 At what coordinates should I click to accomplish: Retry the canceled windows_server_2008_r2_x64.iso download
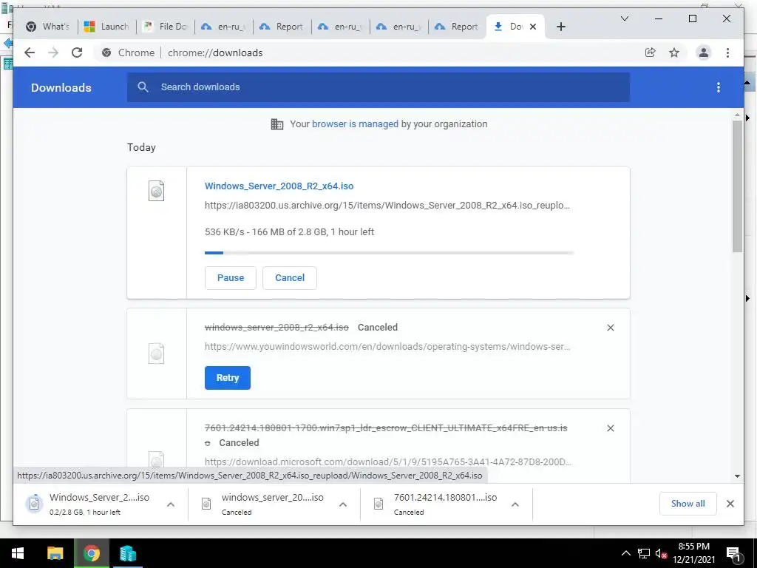point(228,378)
